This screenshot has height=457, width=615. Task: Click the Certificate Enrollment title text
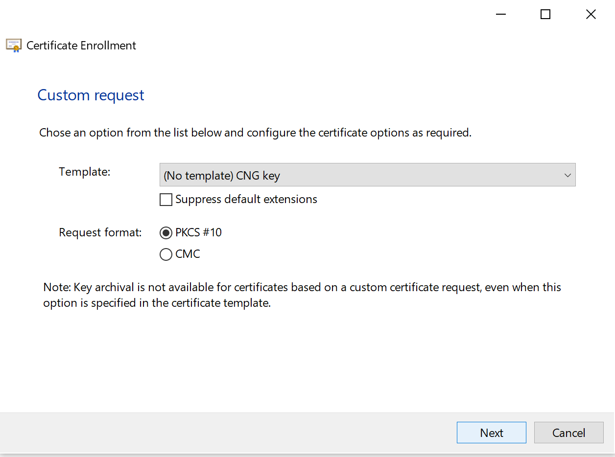pos(81,45)
